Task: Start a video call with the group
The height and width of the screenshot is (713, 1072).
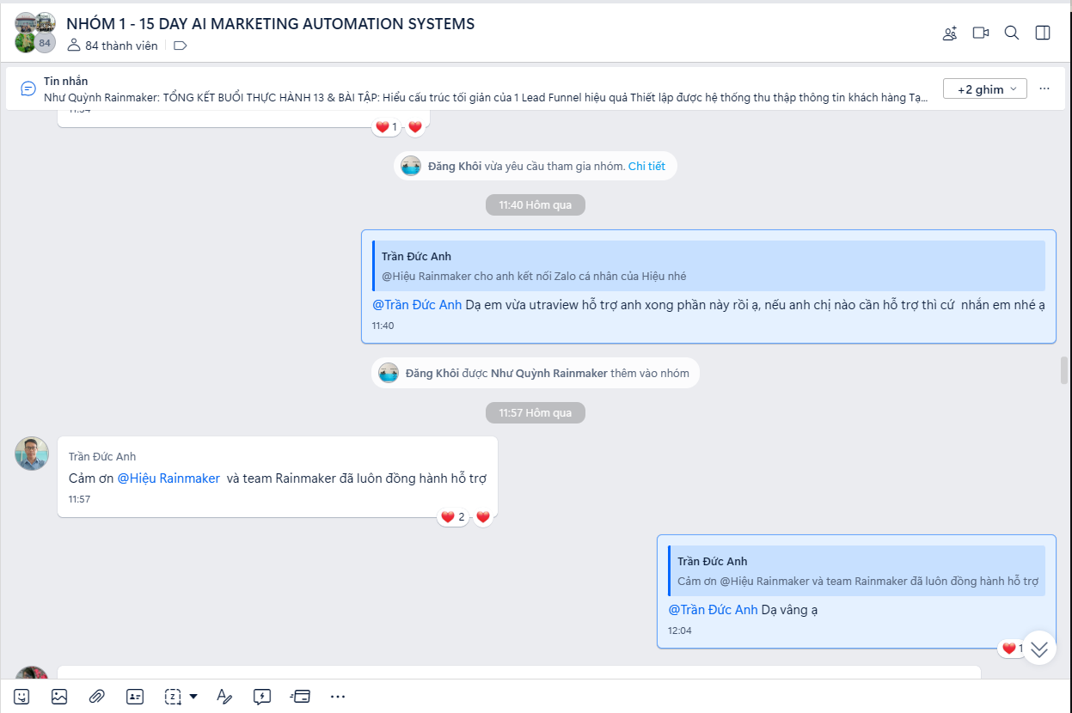Action: (981, 33)
